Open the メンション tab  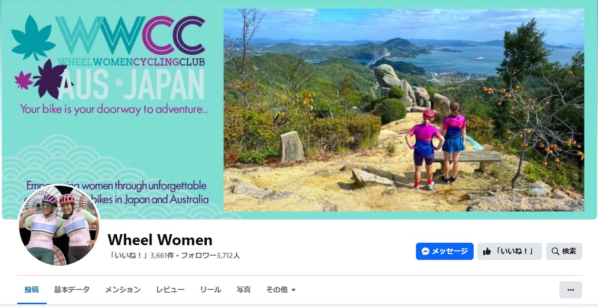[123, 289]
